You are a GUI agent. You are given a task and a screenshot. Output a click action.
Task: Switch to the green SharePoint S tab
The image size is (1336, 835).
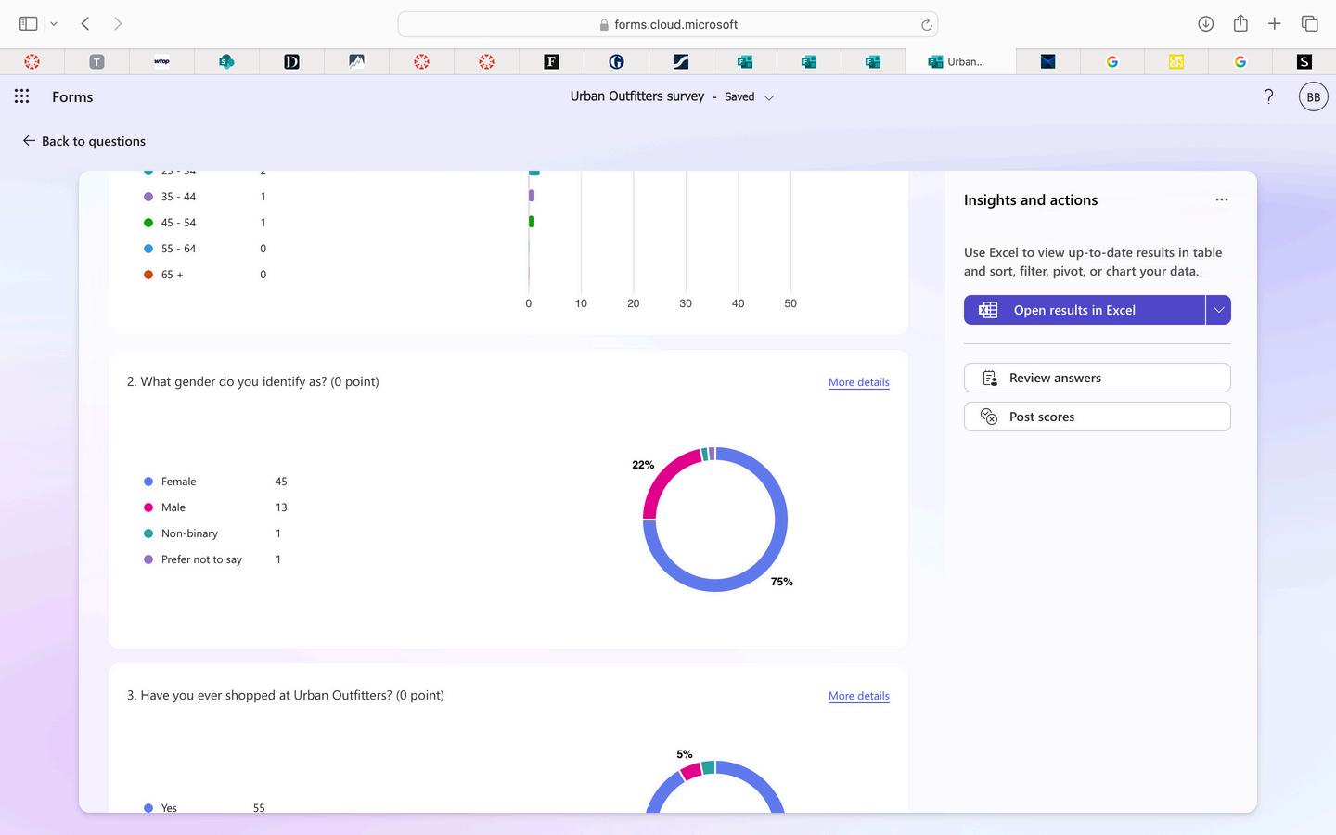[x=226, y=61]
